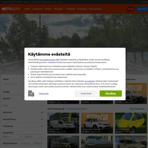The image size is (148, 148).
Task: Open the Fiksut kaupat menu item
Action: 95,9
